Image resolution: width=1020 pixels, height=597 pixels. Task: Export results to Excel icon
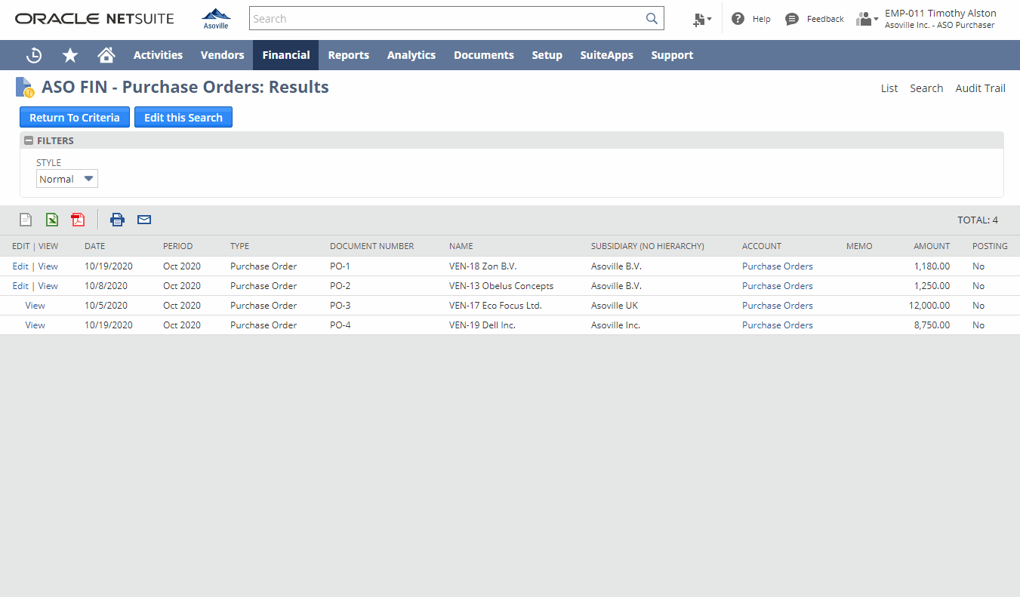[51, 220]
